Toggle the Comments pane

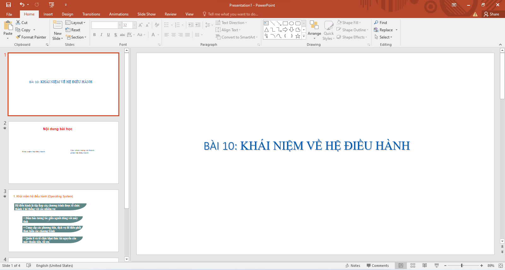click(x=377, y=266)
